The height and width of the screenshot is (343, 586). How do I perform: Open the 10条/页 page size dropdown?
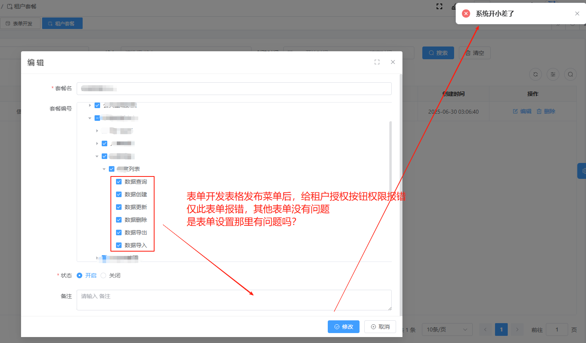(x=447, y=329)
